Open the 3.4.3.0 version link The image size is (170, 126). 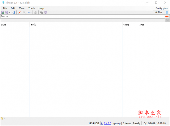tap(108, 123)
